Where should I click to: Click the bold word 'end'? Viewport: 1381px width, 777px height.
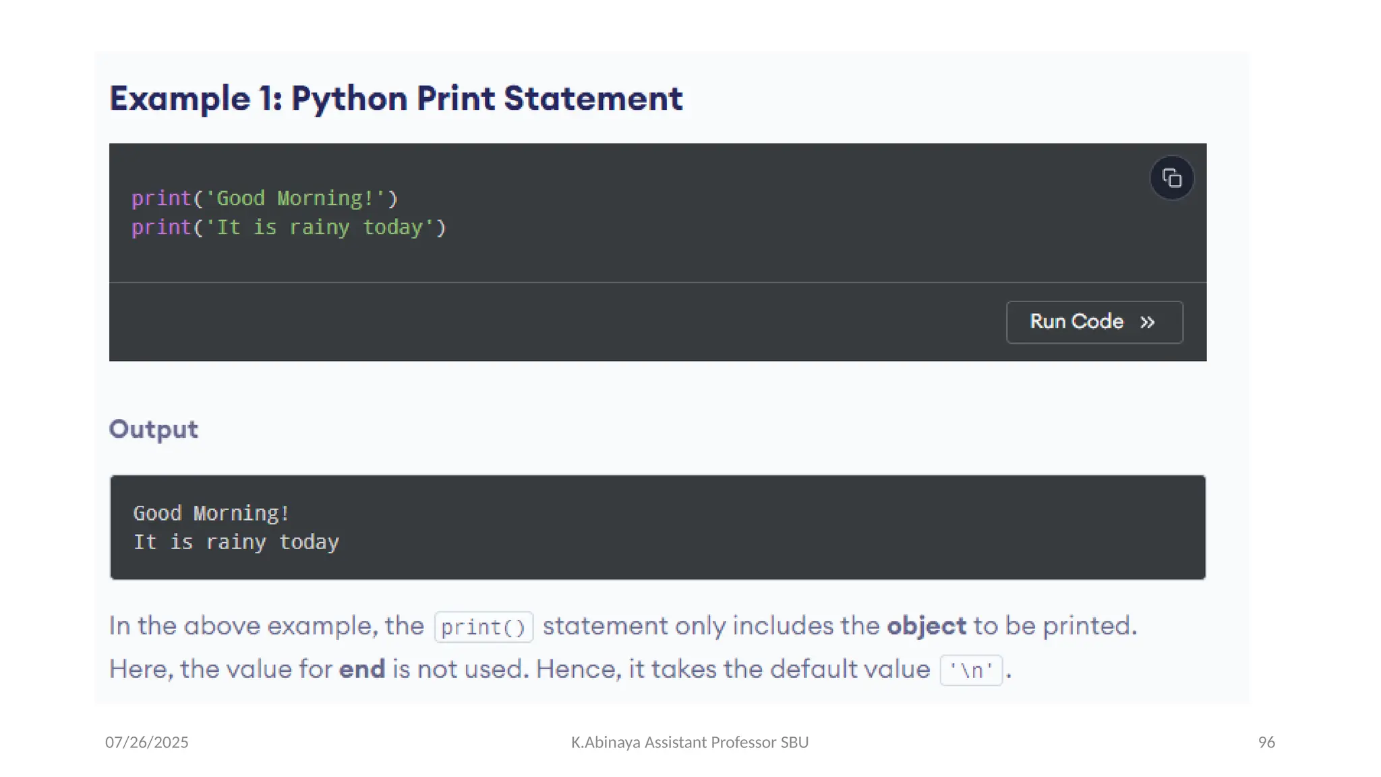(361, 669)
